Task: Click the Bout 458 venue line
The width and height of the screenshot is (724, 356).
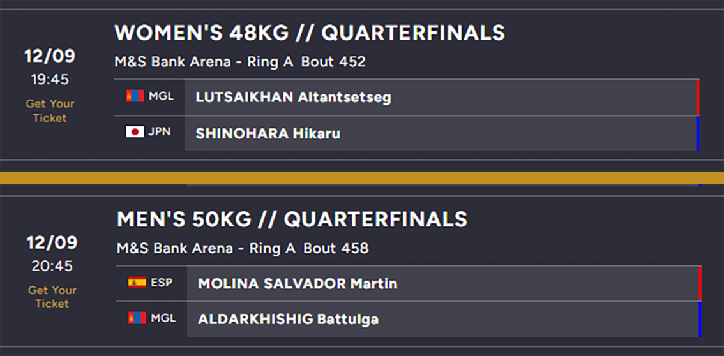Action: tap(243, 248)
